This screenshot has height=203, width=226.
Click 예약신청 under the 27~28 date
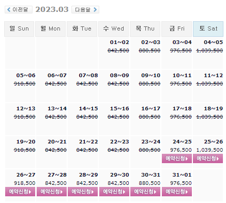pyautogui.click(x=52, y=192)
